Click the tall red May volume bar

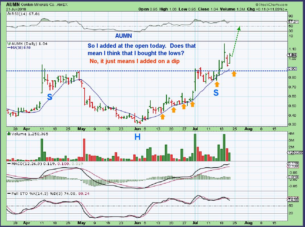pyautogui.click(x=84, y=150)
